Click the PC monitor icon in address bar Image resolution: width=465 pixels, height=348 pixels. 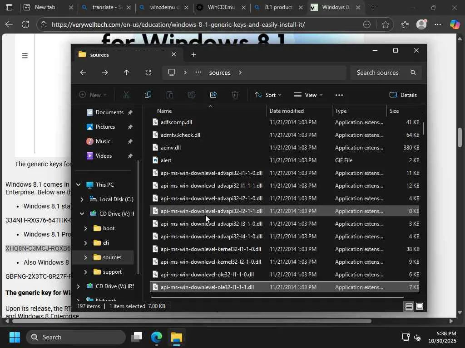pos(172,72)
